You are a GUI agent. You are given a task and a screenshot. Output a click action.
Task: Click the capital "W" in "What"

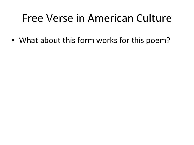pos(22,41)
